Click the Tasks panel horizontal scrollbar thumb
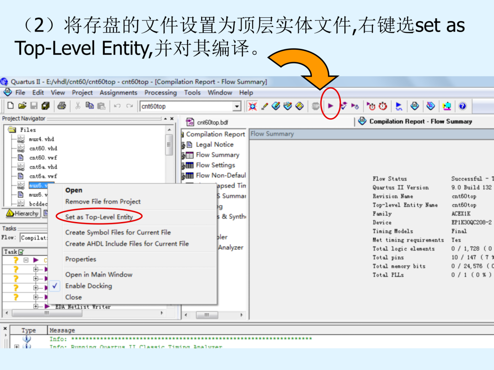494x370 pixels. (x=47, y=313)
